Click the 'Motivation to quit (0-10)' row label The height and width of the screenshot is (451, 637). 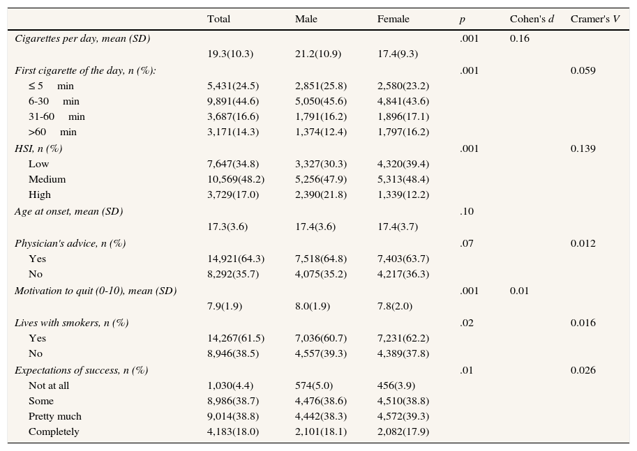(x=96, y=291)
